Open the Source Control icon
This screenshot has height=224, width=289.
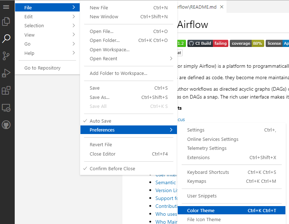(x=6, y=56)
